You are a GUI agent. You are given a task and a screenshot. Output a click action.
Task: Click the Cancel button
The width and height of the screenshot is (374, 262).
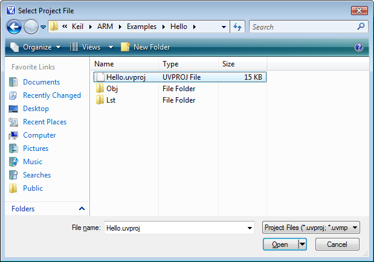click(337, 244)
